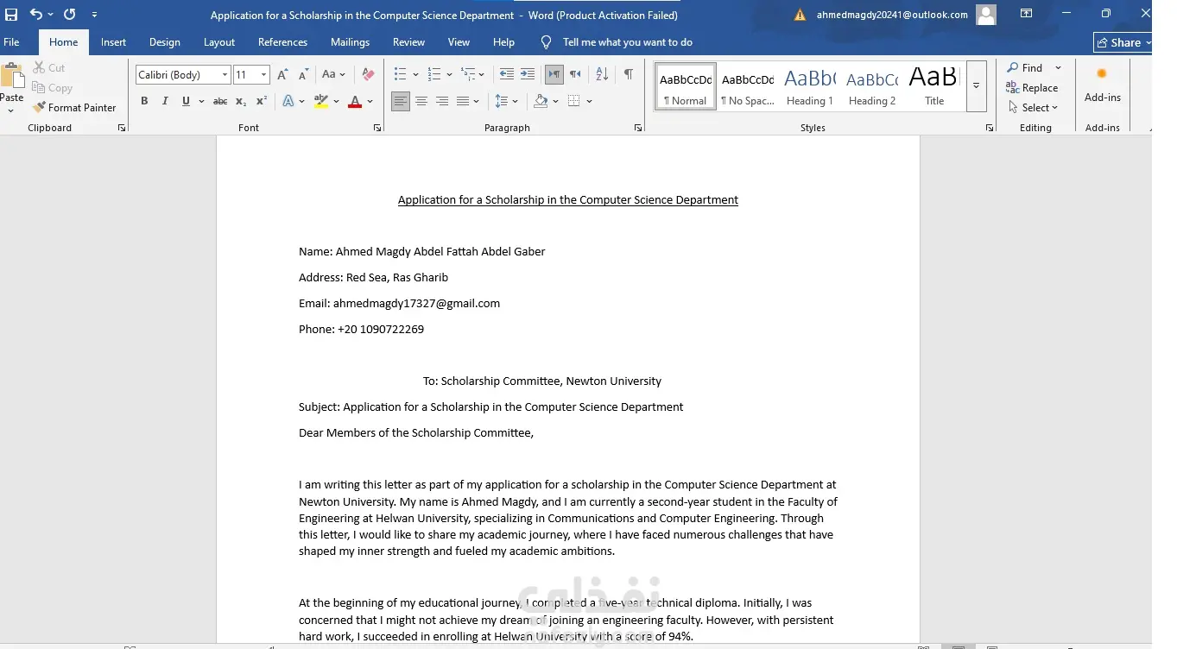The width and height of the screenshot is (1177, 649).
Task: Align text left
Action: click(400, 101)
